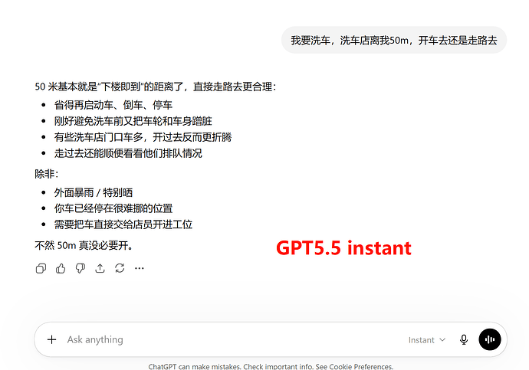The width and height of the screenshot is (529, 370).
Task: Give the response a thumbs down
Action: coord(80,268)
